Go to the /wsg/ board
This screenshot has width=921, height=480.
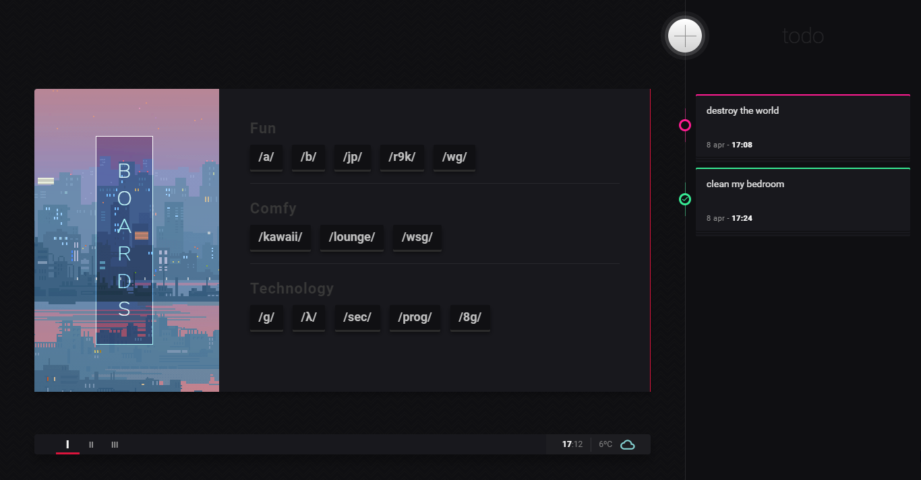417,238
